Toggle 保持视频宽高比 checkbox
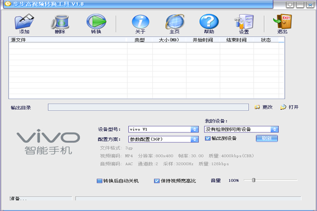Screen dimensions: 317x211 pyautogui.click(x=156, y=181)
